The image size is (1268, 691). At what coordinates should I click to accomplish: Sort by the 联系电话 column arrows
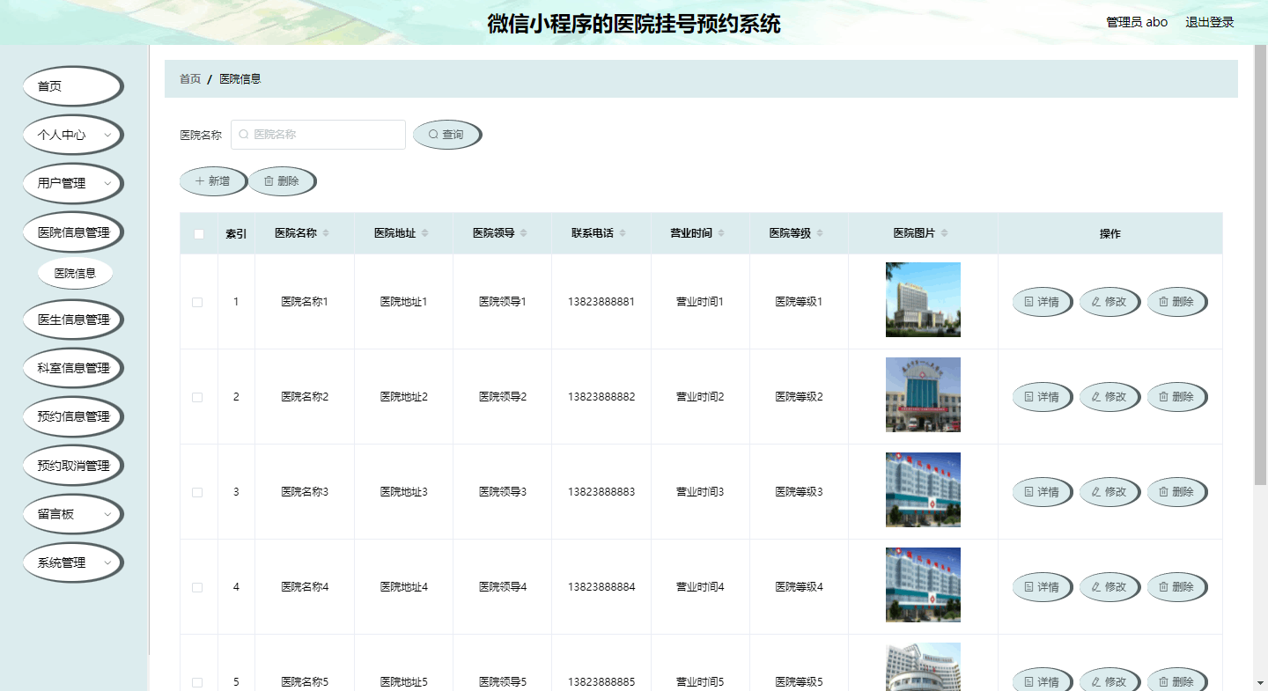(623, 233)
